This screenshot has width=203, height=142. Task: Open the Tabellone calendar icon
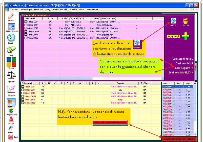point(11,102)
